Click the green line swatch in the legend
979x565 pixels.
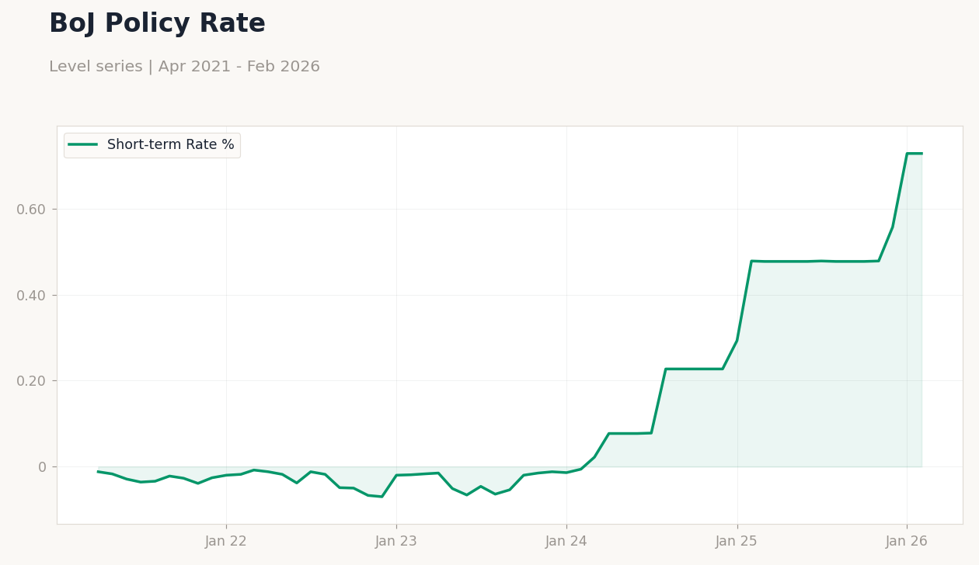pos(83,145)
